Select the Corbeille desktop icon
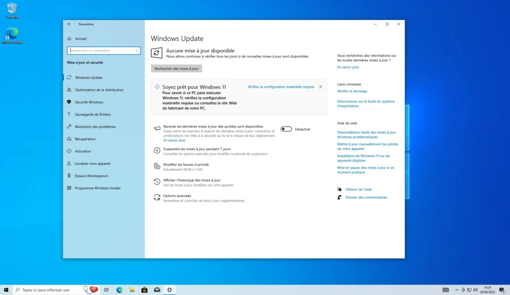The image size is (510, 295). tap(12, 10)
